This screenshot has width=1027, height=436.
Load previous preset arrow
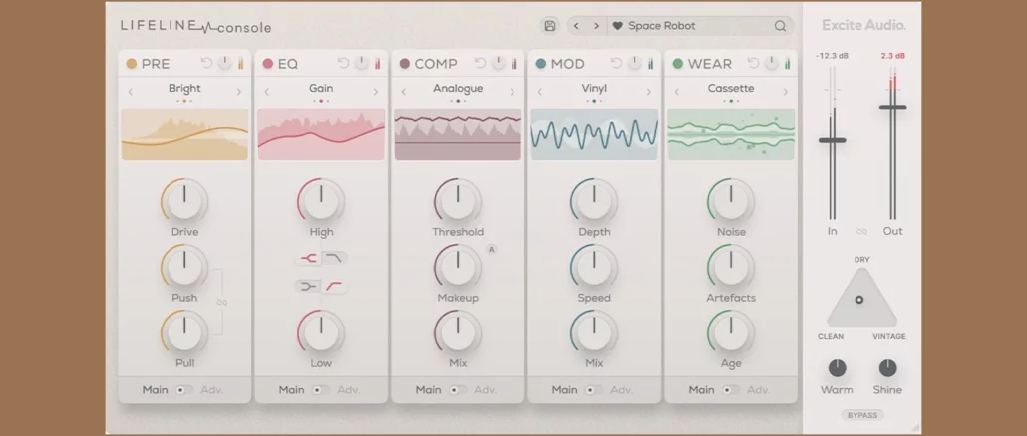tap(576, 26)
